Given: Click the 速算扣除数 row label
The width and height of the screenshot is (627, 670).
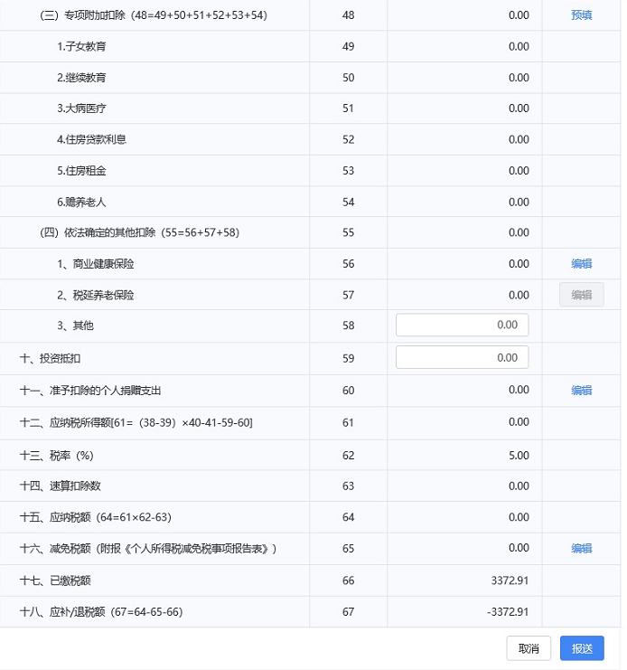Looking at the screenshot, I should tap(61, 486).
